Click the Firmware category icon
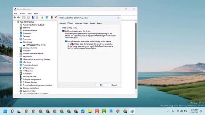The image size is (205, 115). click(x=21, y=50)
